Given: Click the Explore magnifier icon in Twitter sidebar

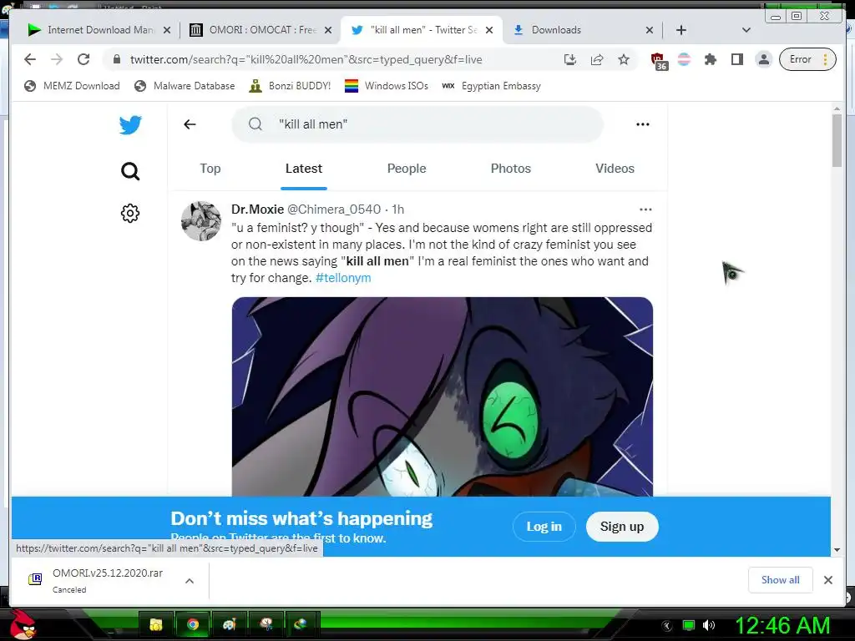Looking at the screenshot, I should coord(130,171).
